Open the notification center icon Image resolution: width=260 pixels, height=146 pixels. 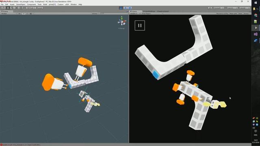pos(256,131)
